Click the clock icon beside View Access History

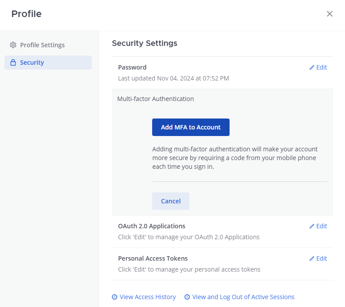click(115, 297)
